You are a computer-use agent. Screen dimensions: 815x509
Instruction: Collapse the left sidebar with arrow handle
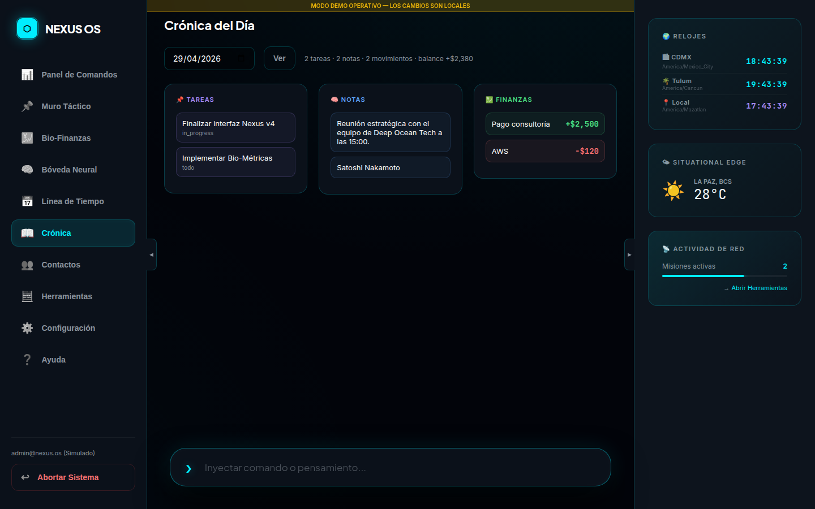pyautogui.click(x=151, y=255)
